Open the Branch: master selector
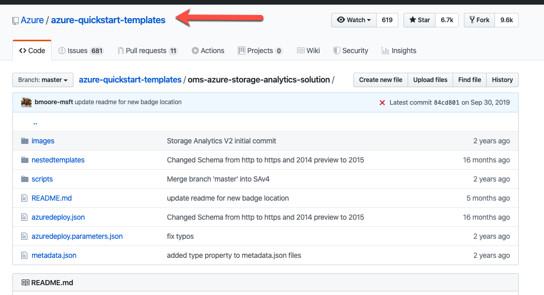This screenshot has height=295, width=544. point(43,80)
